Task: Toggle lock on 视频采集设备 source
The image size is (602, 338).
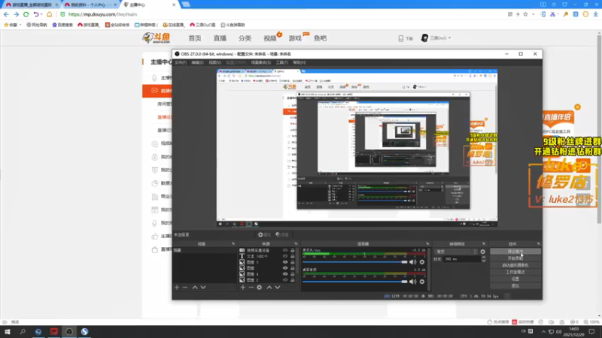Action: 293,250
